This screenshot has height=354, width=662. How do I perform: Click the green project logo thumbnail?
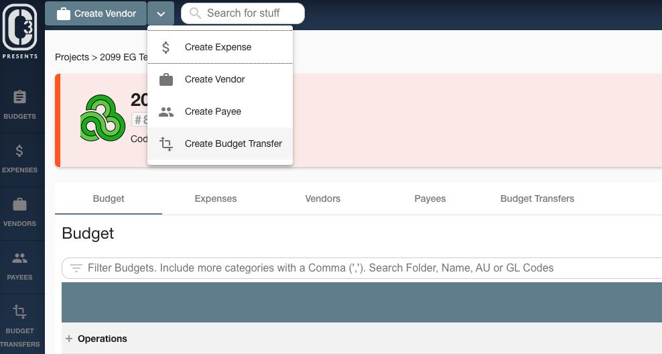click(x=103, y=118)
